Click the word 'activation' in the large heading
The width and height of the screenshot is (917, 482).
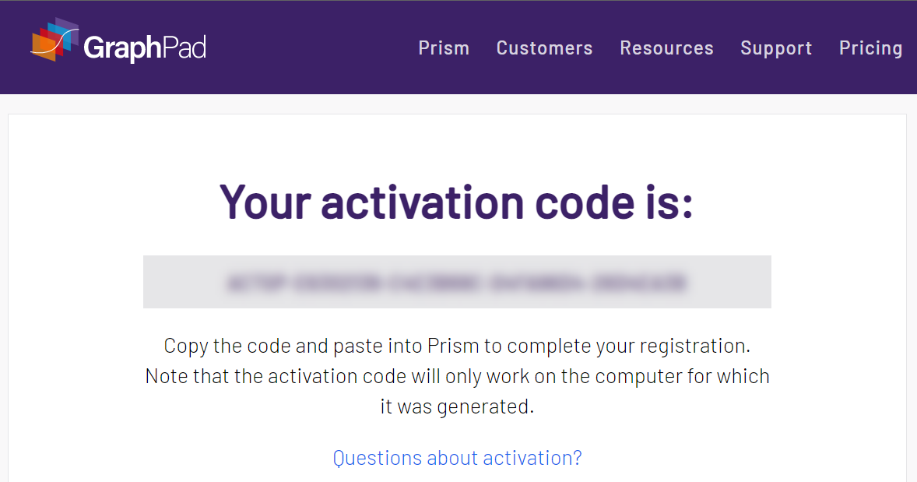422,202
